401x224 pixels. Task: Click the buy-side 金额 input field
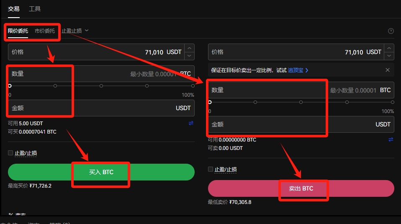[101, 108]
